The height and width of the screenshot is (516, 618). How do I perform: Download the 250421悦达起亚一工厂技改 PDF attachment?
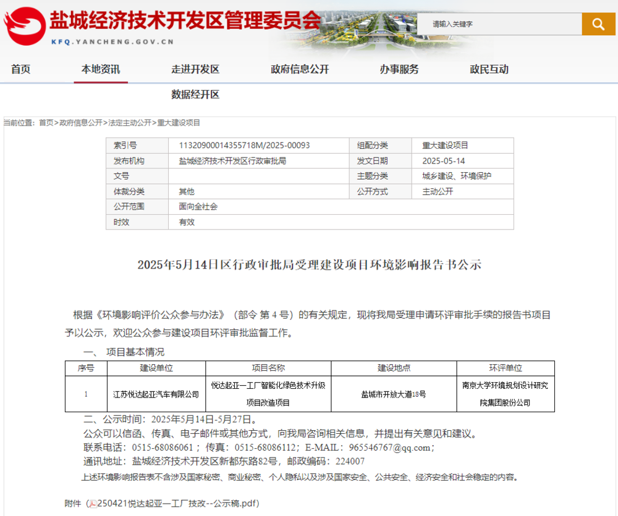176,504
